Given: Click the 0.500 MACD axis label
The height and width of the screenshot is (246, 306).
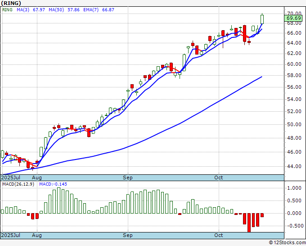Looking at the screenshot, I should pyautogui.click(x=294, y=200).
